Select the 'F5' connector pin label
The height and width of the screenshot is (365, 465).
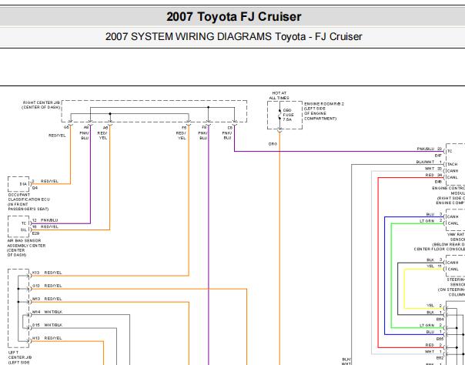coord(184,128)
